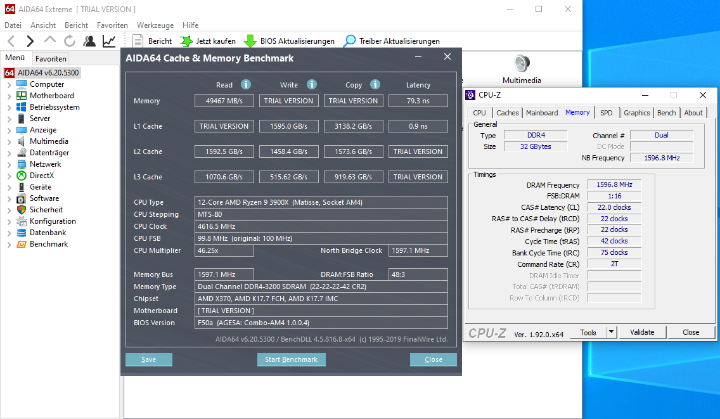
Task: Open Treiber Aktualisierungen with magnifier icon
Action: [x=392, y=41]
